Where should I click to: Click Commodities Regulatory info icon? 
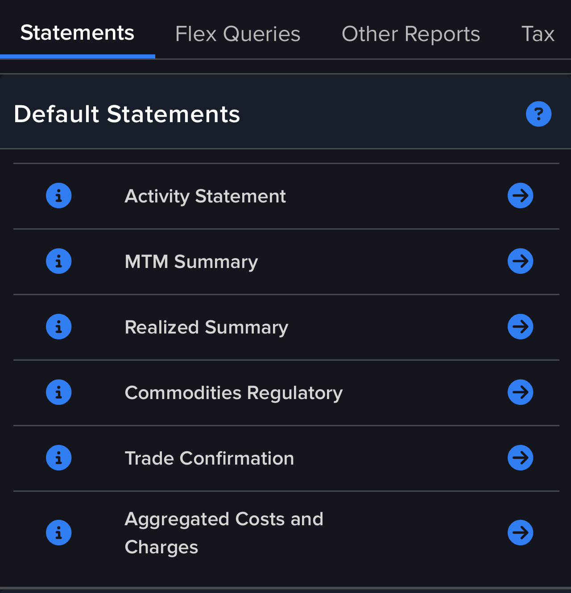(59, 392)
